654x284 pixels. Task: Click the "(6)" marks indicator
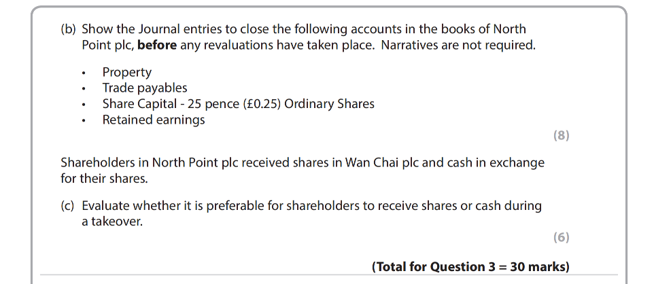[562, 237]
